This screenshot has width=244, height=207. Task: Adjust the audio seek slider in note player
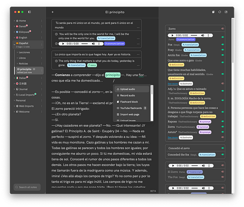tap(84, 44)
